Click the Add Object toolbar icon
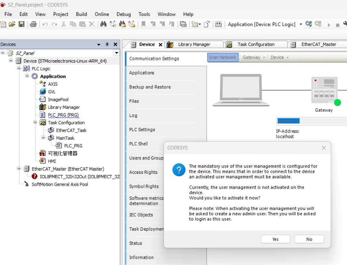 click(196, 24)
